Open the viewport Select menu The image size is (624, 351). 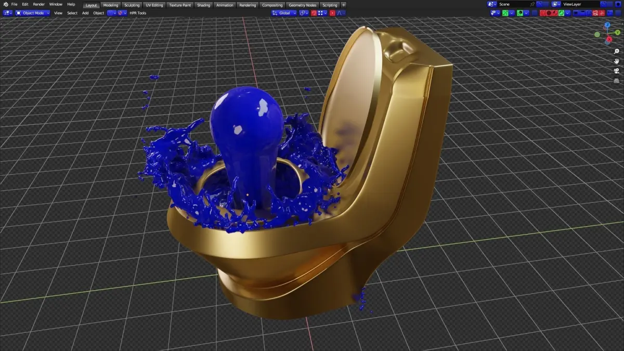(72, 13)
